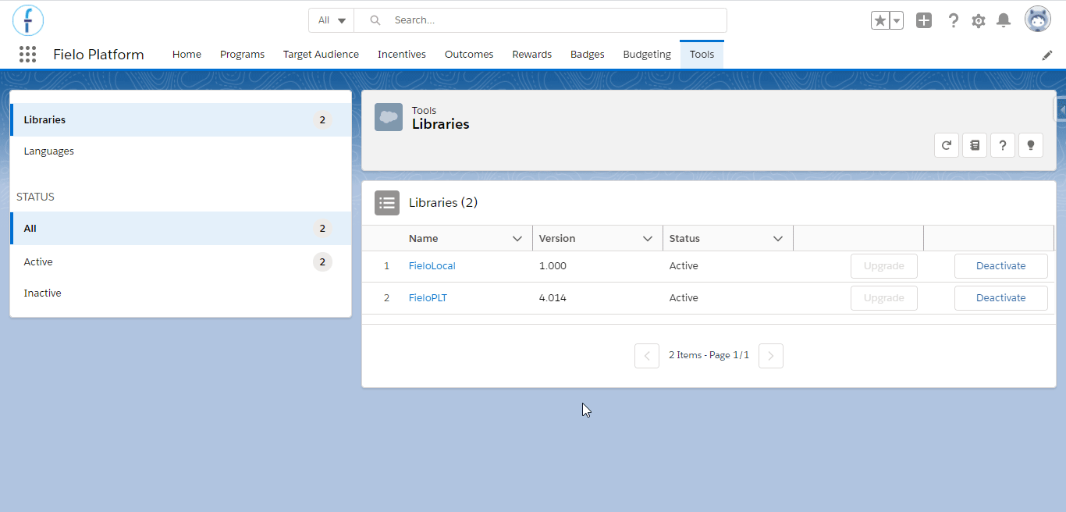The image size is (1066, 512).
Task: Click the Libraries (2) heading
Action: (x=443, y=203)
